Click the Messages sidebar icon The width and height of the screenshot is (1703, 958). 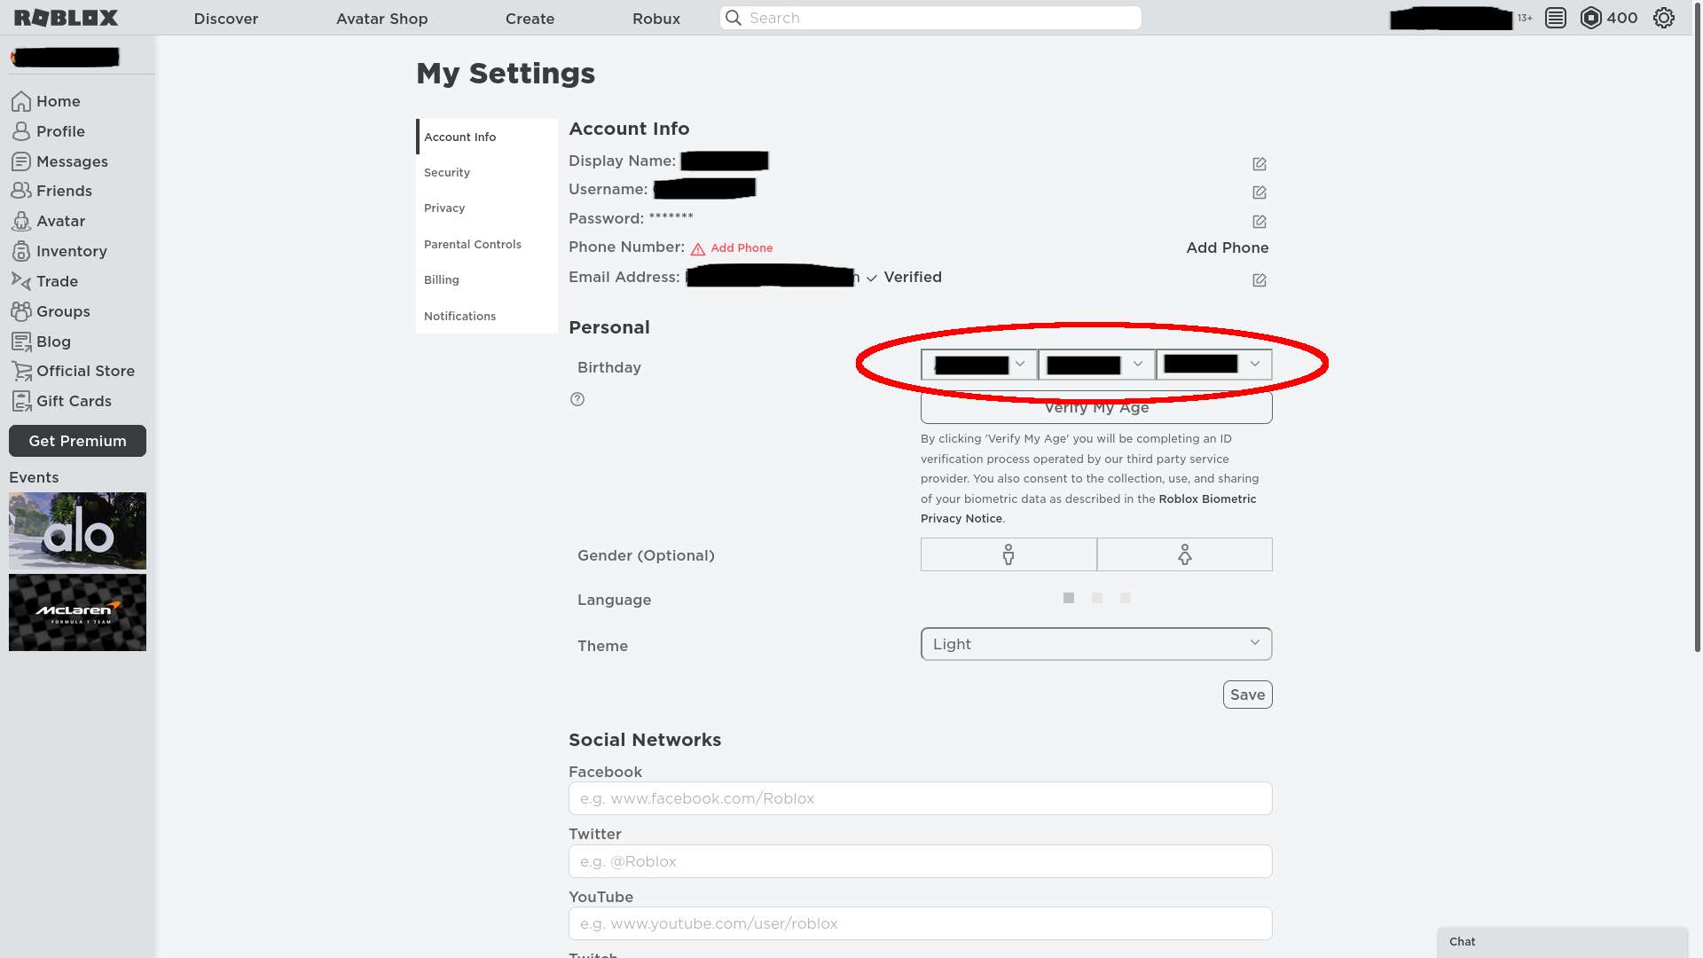click(21, 161)
